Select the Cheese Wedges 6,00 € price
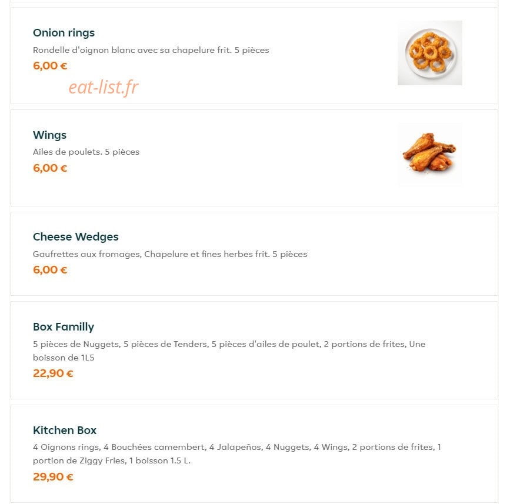Screen dimensions: 510x504 (x=50, y=270)
